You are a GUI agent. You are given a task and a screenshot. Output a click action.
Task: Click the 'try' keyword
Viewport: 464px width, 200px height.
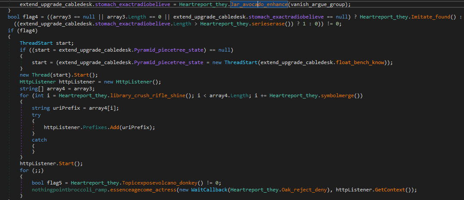[x=36, y=115]
